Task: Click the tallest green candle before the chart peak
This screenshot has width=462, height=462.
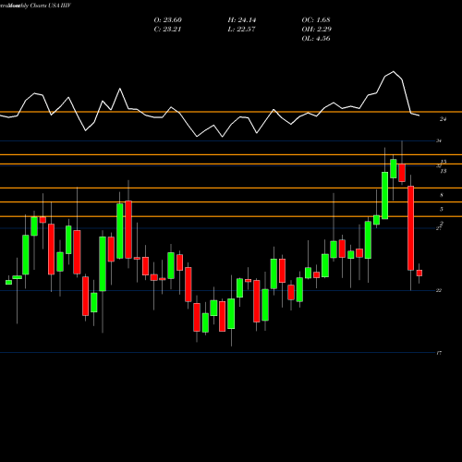Action: point(384,196)
